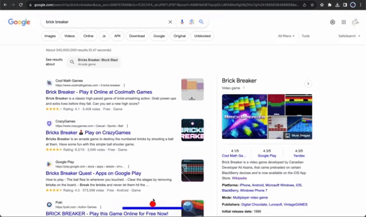Open the Wikipedia link in knowledge panel
The image size is (366, 217).
[239, 178]
